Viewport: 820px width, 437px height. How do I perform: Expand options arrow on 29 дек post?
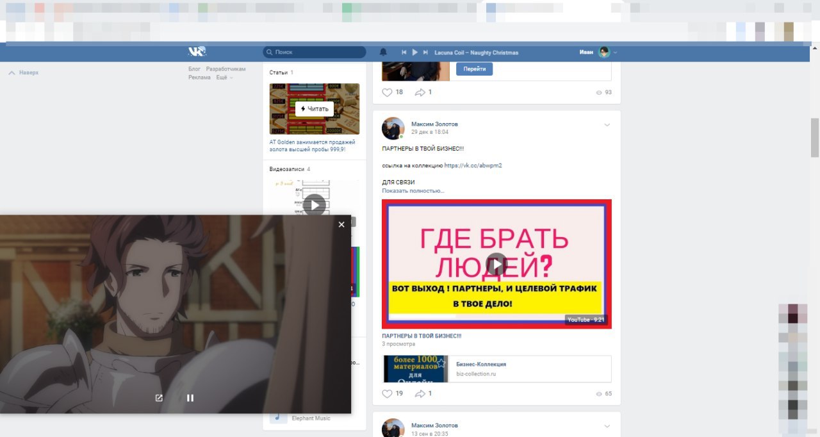point(607,124)
